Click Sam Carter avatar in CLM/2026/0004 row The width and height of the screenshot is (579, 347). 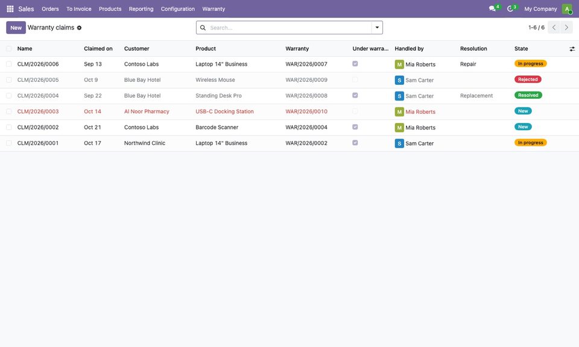[399, 96]
